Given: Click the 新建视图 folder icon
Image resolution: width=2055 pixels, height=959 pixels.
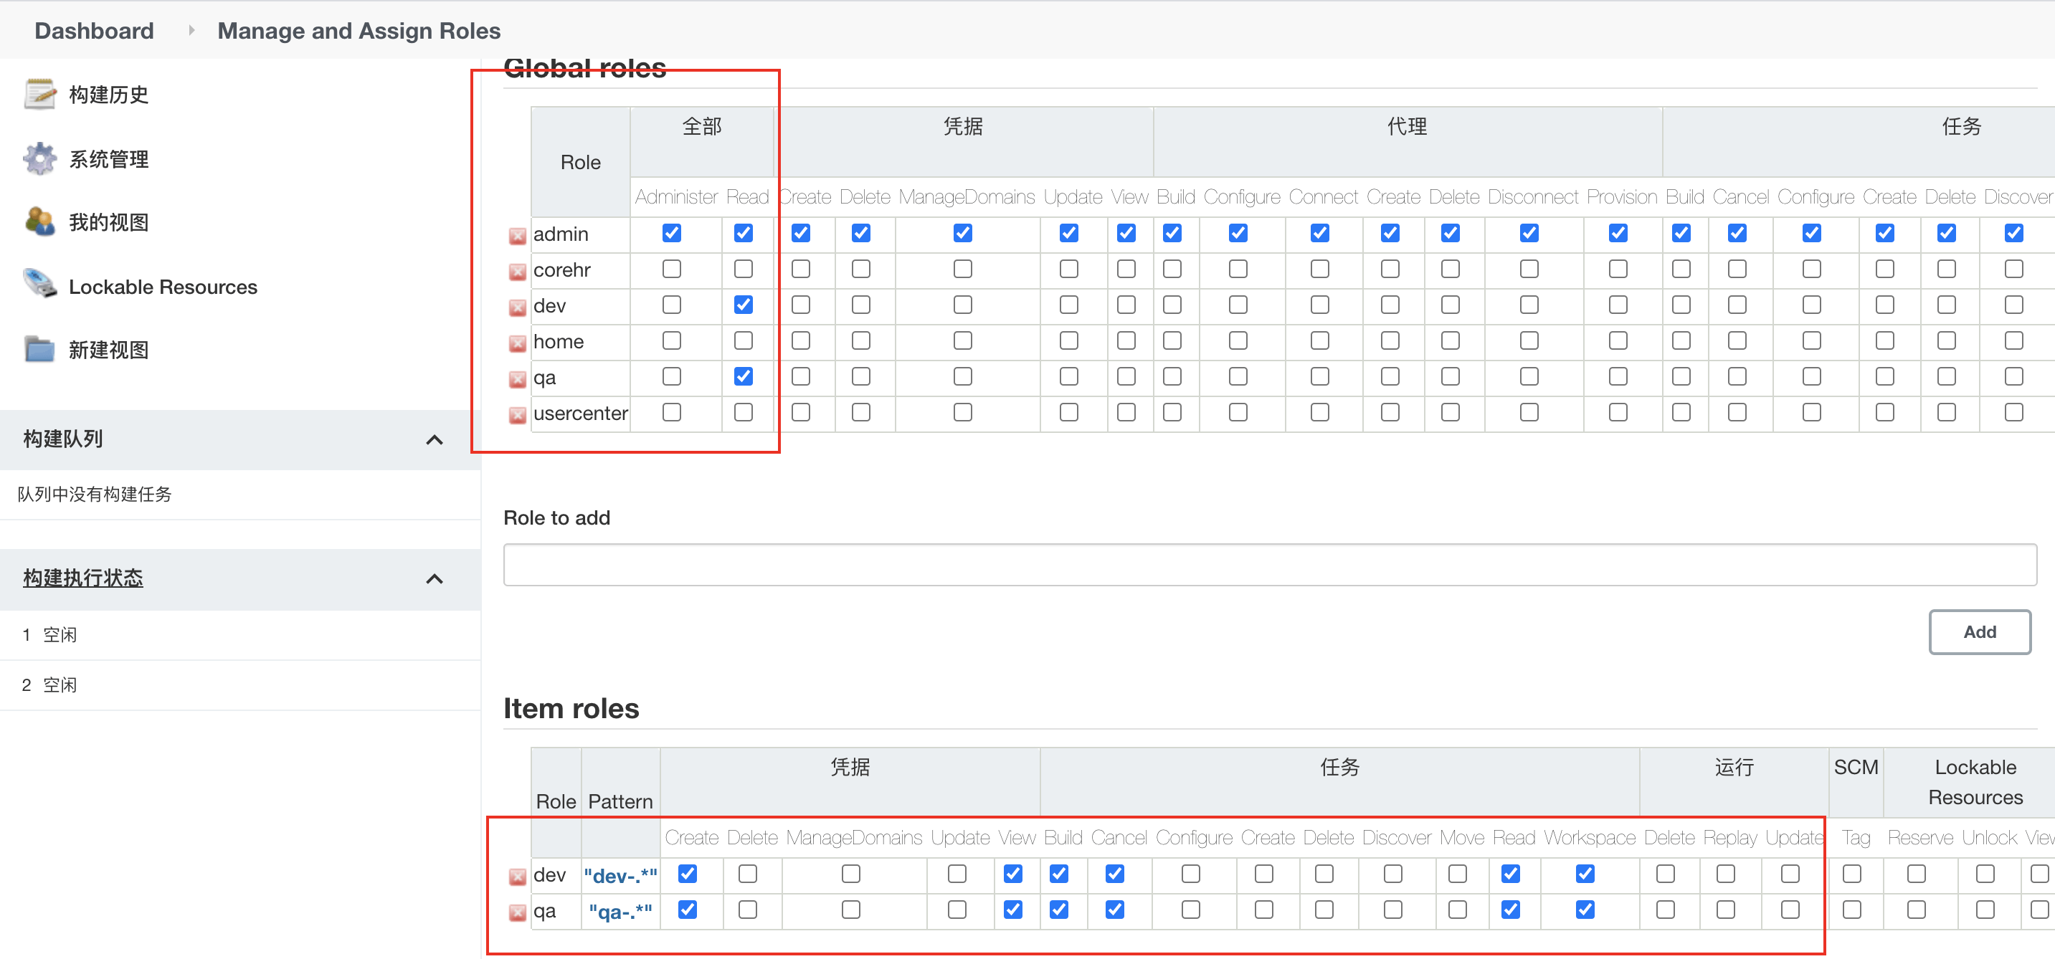Looking at the screenshot, I should click(40, 349).
